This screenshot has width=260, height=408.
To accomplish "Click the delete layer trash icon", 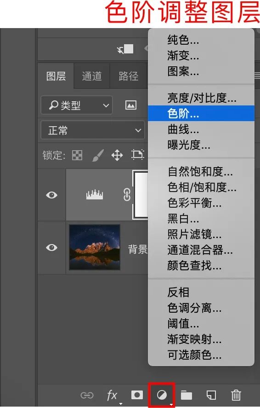I will (236, 395).
